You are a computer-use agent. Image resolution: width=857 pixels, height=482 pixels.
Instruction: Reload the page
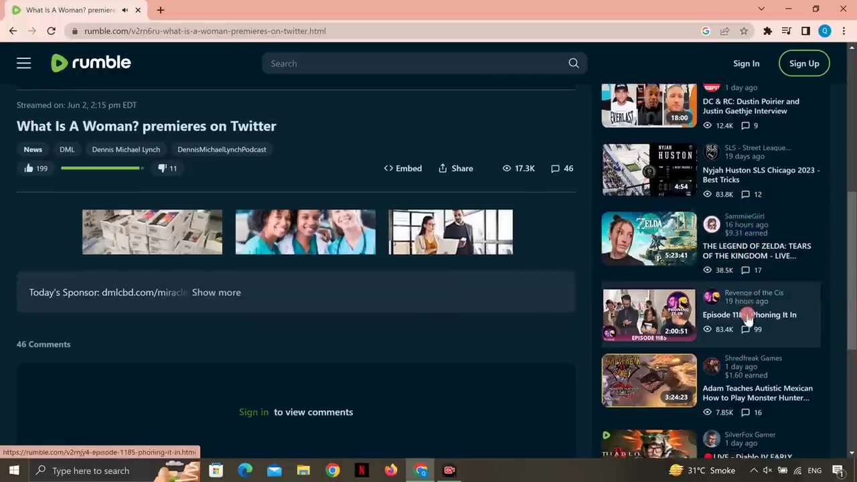[51, 31]
